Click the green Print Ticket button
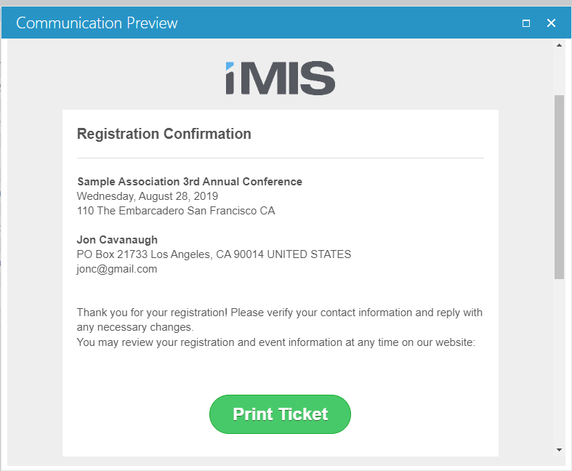The width and height of the screenshot is (572, 471). [280, 414]
